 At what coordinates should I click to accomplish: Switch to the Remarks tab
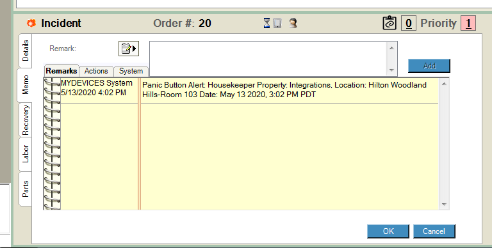pyautogui.click(x=61, y=71)
